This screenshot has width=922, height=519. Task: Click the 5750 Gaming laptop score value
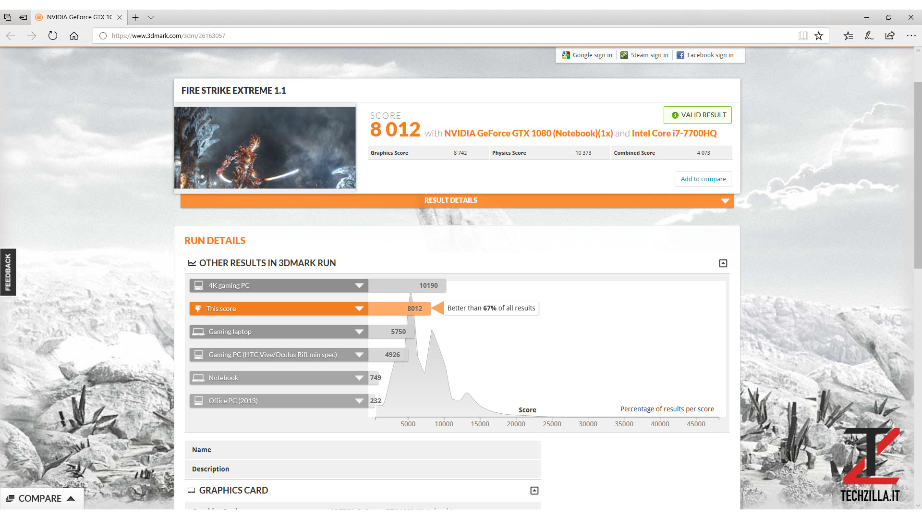(x=398, y=332)
